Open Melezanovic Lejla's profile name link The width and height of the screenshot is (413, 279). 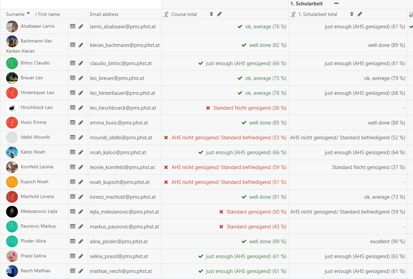(39, 212)
